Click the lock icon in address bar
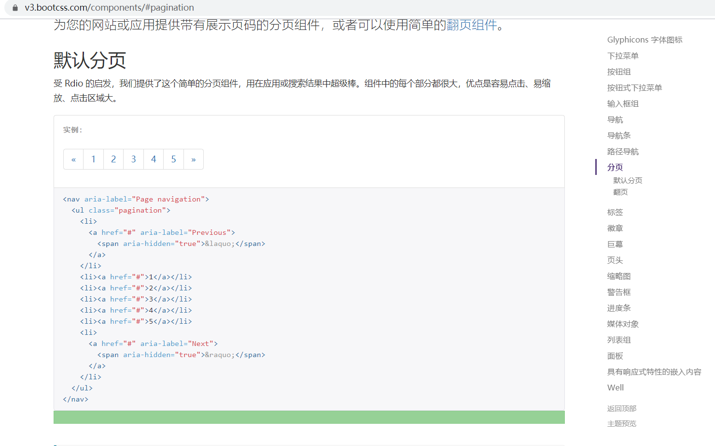The height and width of the screenshot is (446, 715). coord(15,8)
